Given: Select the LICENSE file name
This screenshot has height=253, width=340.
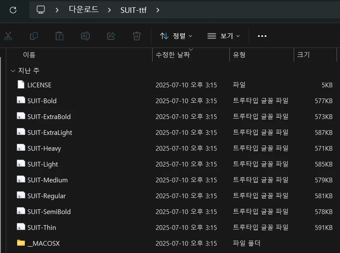Looking at the screenshot, I should (x=39, y=85).
